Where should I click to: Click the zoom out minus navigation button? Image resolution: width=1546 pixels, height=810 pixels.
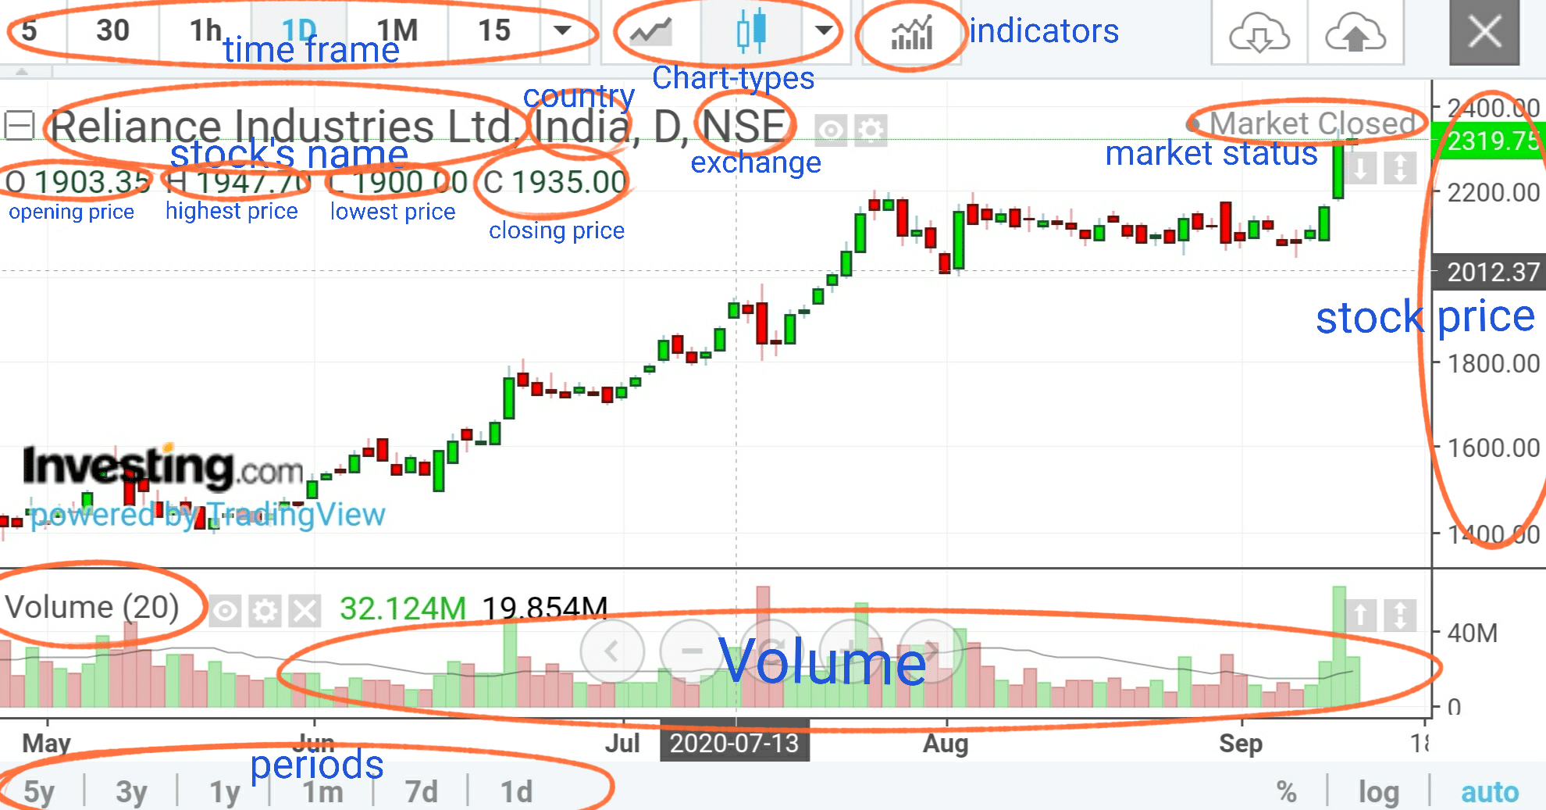coord(692,650)
